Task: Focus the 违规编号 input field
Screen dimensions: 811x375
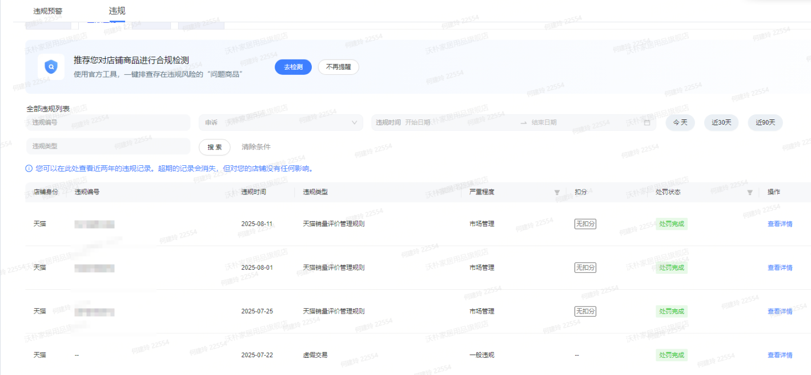Action: 107,123
